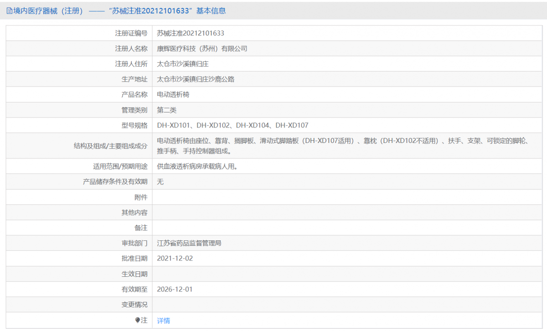Select the 第二类 management category value

(167, 110)
